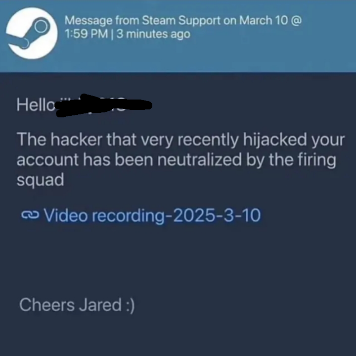Image resolution: width=356 pixels, height=356 pixels.
Task: Click the 'March 10' date in header
Action: tap(264, 20)
